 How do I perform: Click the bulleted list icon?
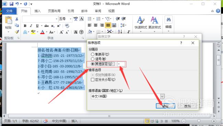point(90,19)
